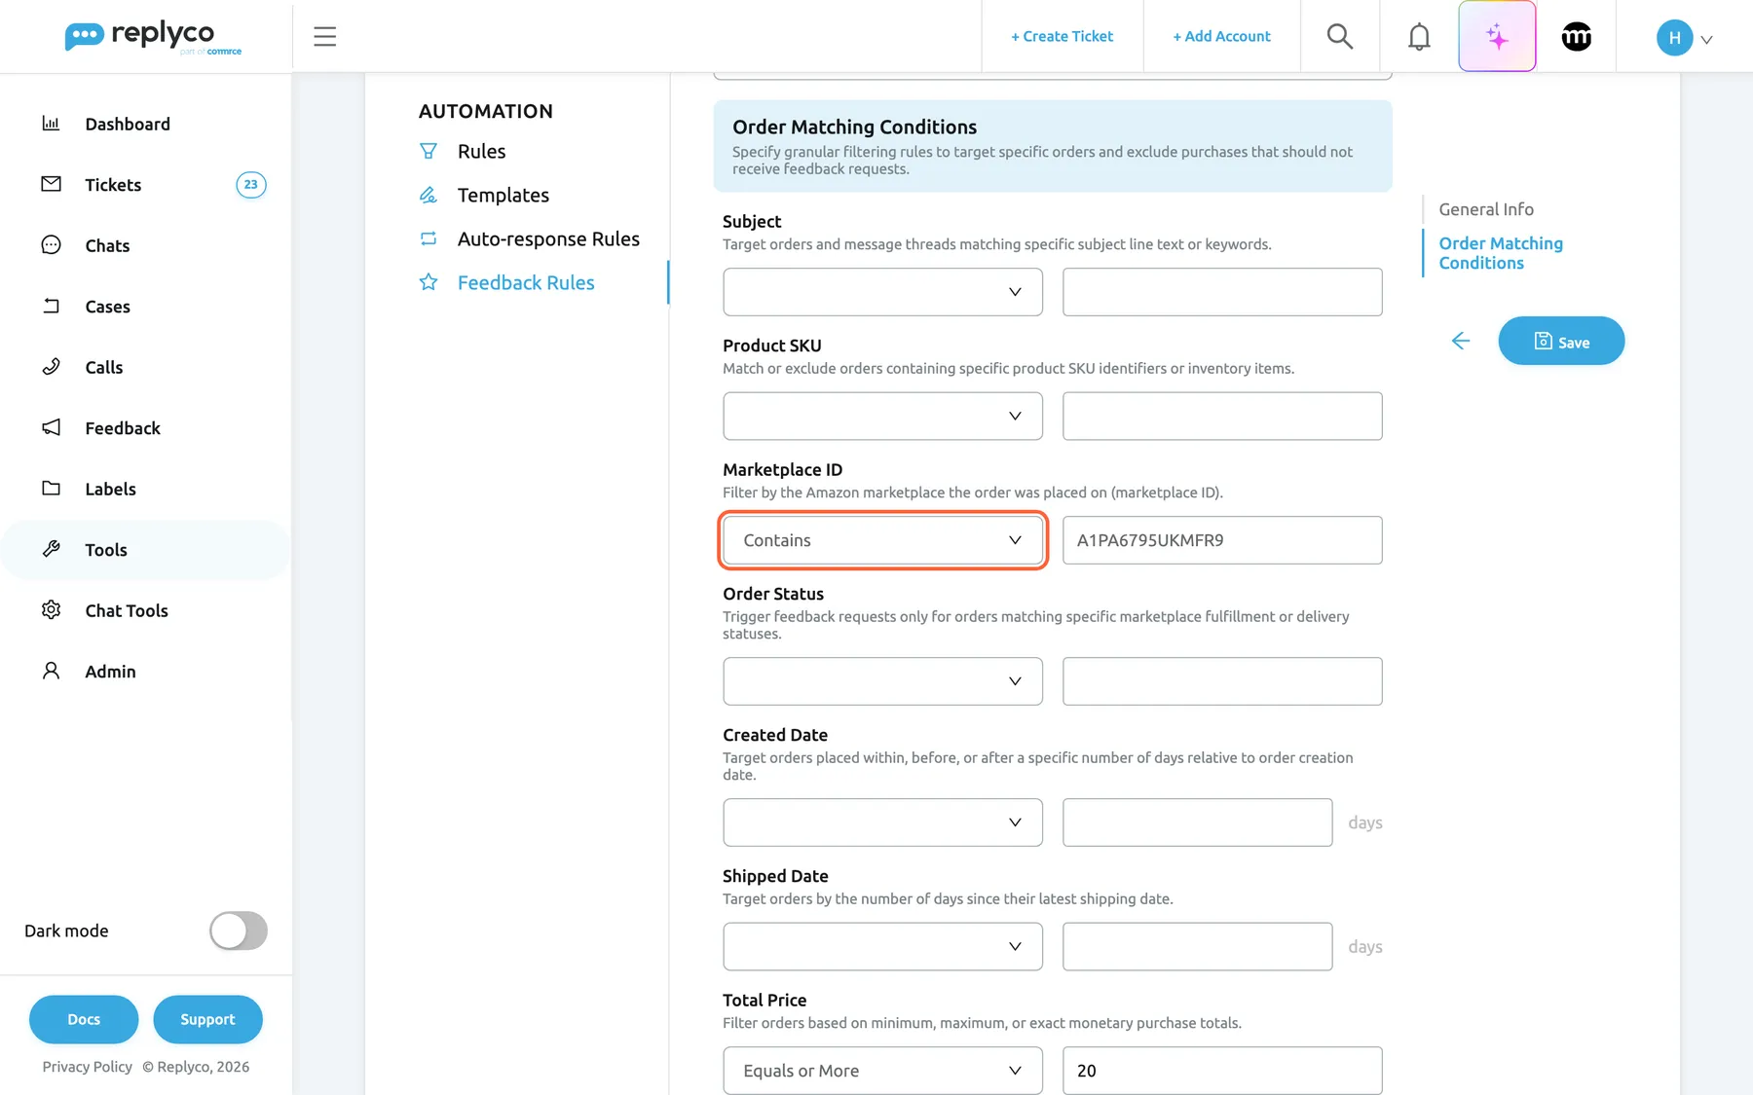Open the Total Price Equals or More dropdown

click(882, 1071)
